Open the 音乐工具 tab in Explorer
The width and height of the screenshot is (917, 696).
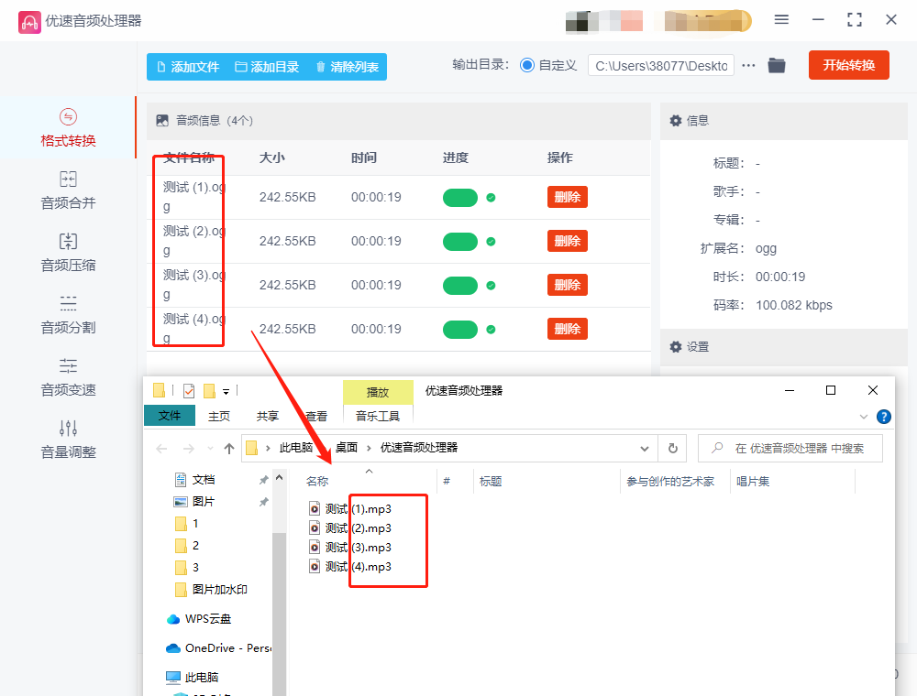(378, 416)
